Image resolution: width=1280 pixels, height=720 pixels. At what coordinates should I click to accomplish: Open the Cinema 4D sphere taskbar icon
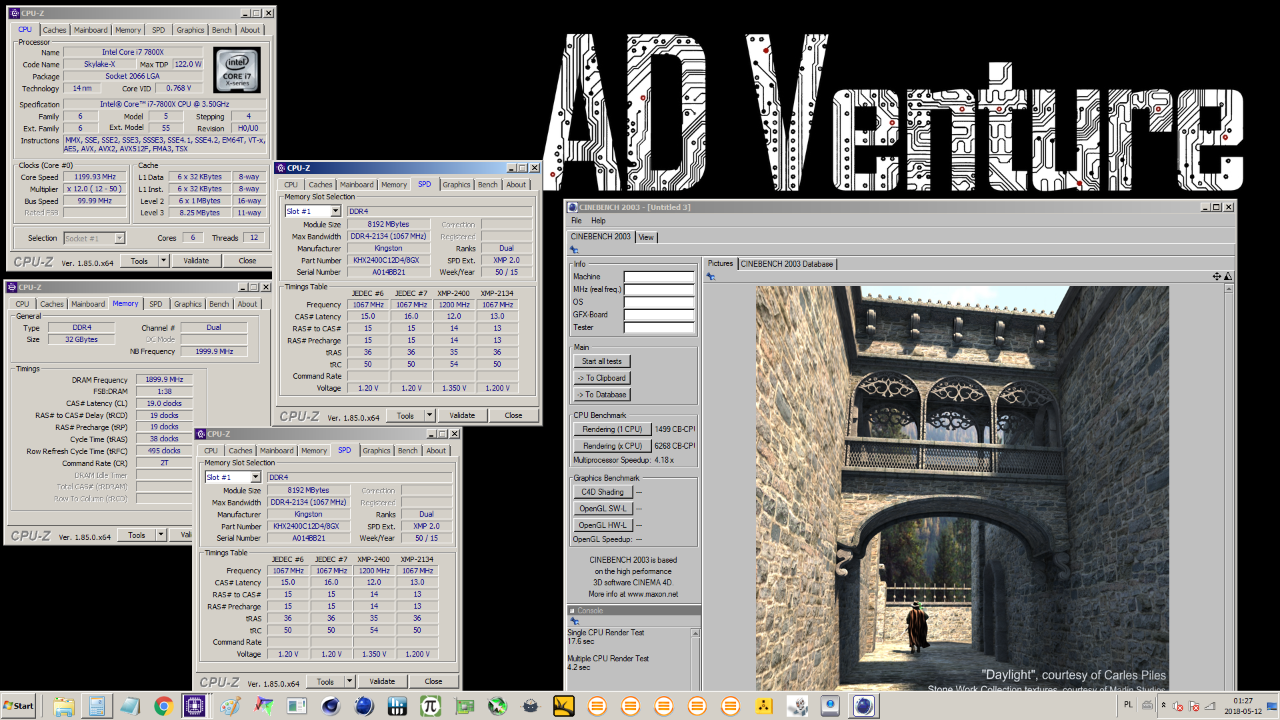click(x=330, y=706)
